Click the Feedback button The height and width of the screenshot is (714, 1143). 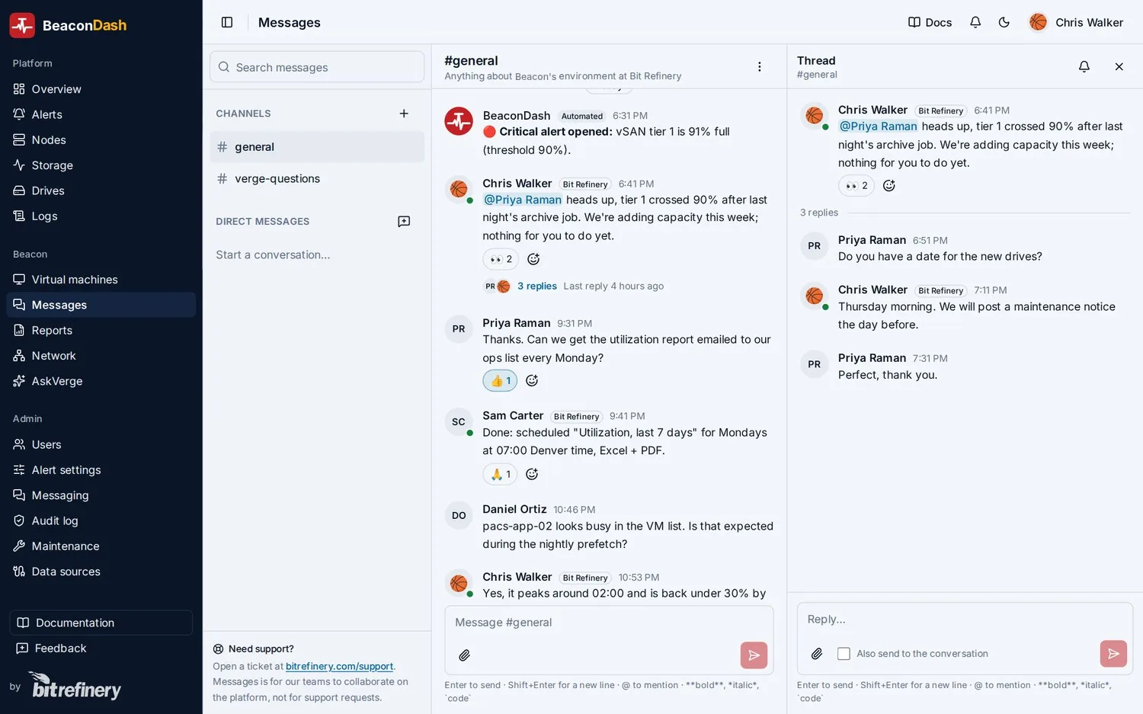pyautogui.click(x=101, y=648)
